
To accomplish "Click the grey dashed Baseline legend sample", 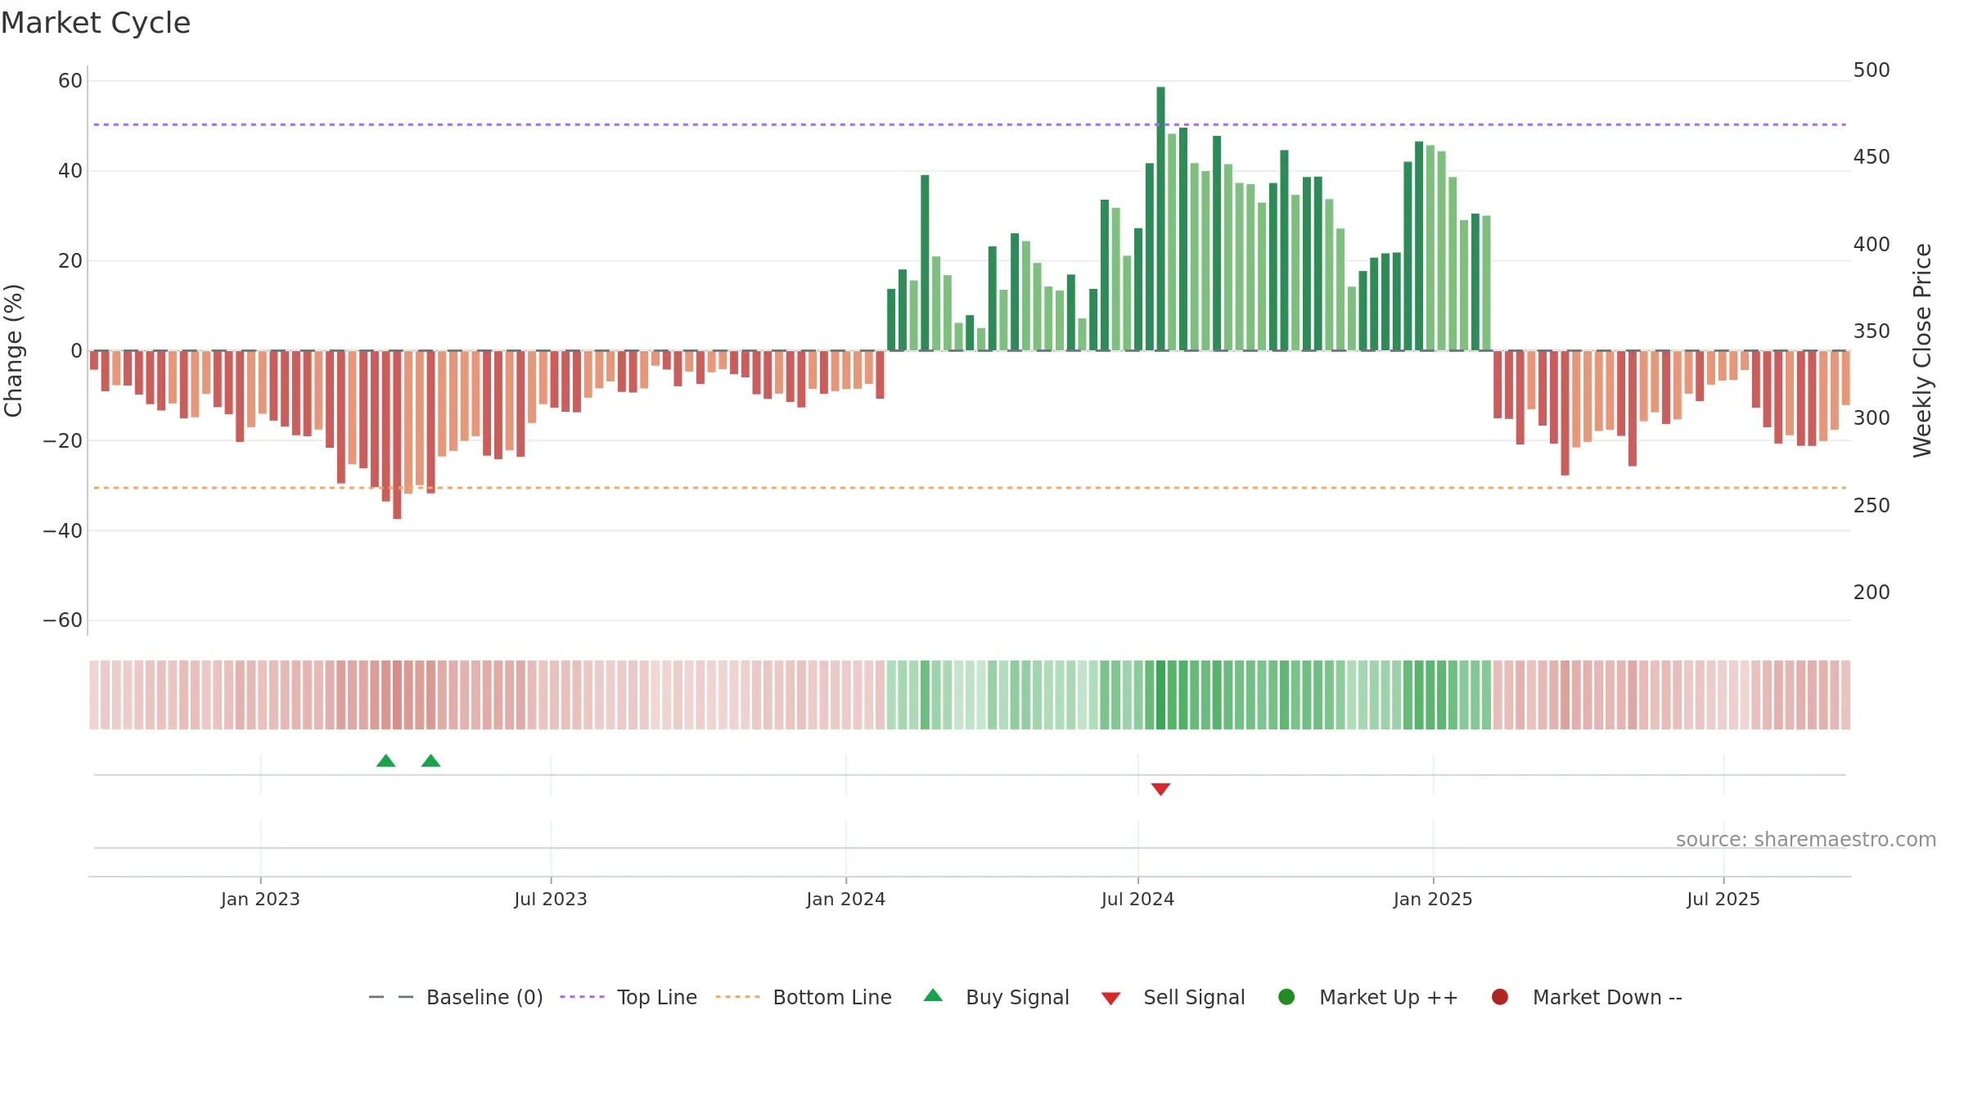I will tap(391, 997).
